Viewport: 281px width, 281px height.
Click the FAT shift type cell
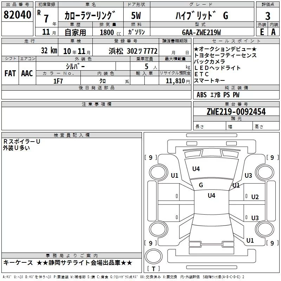10,73
